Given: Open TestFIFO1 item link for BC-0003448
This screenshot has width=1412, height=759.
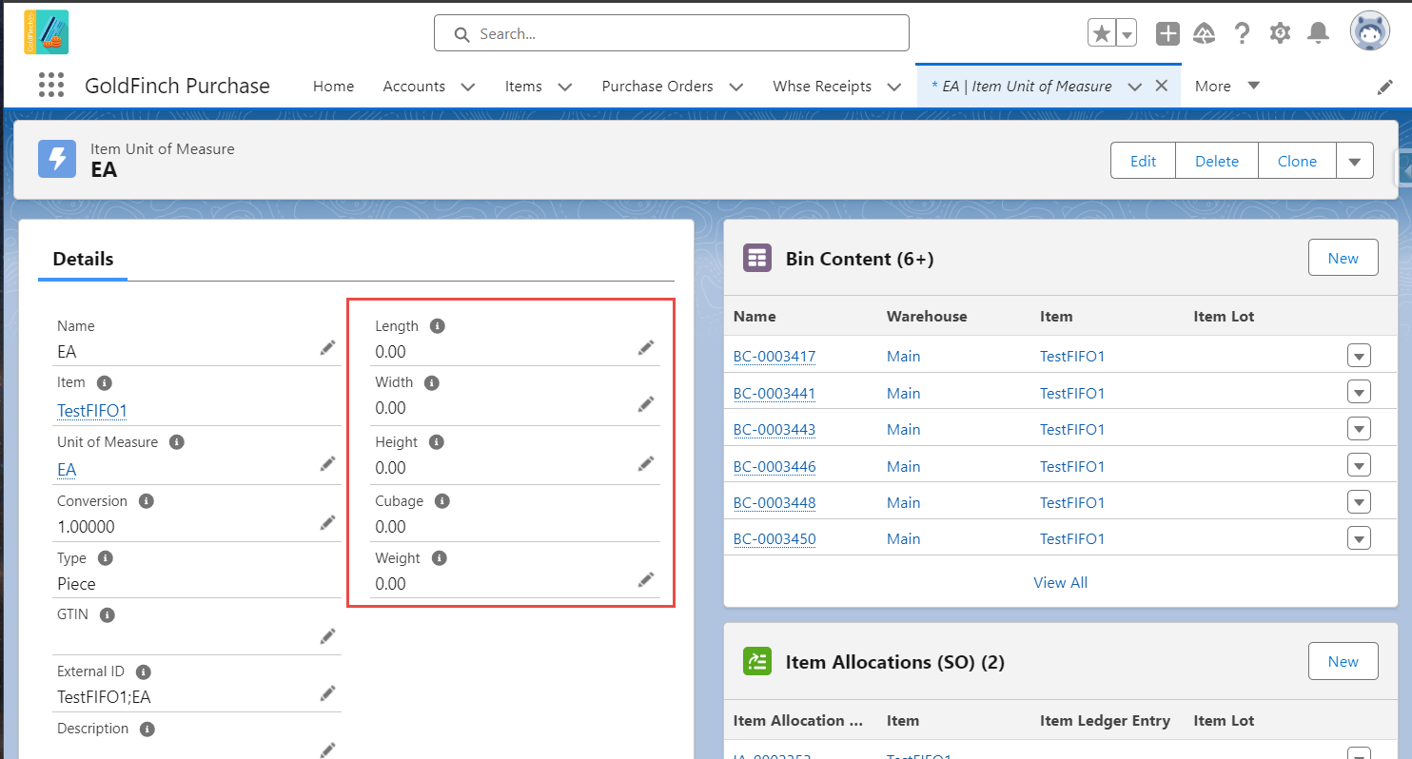Looking at the screenshot, I should 1072,502.
